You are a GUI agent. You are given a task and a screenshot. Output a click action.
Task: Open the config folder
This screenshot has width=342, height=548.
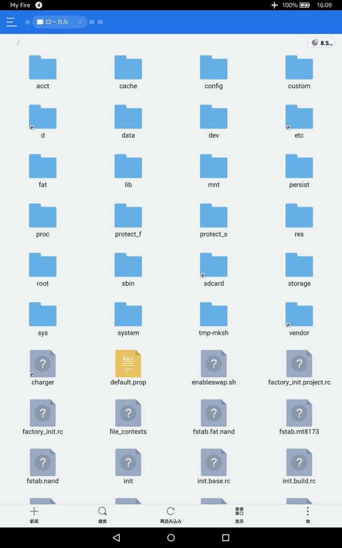(x=214, y=73)
